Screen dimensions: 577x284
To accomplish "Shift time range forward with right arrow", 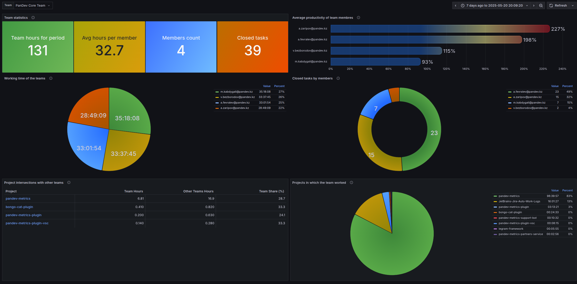I will coord(534,6).
